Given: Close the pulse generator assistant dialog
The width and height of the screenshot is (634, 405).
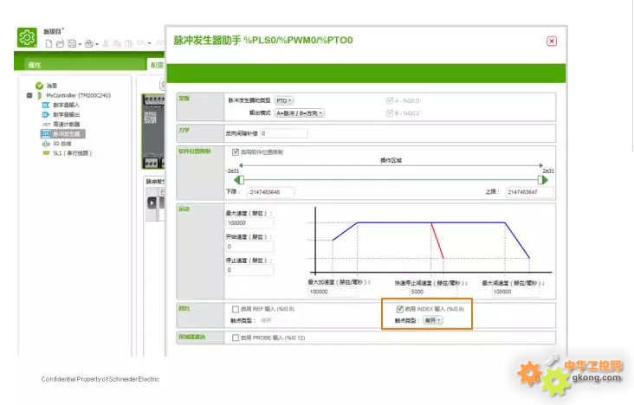Looking at the screenshot, I should point(552,41).
